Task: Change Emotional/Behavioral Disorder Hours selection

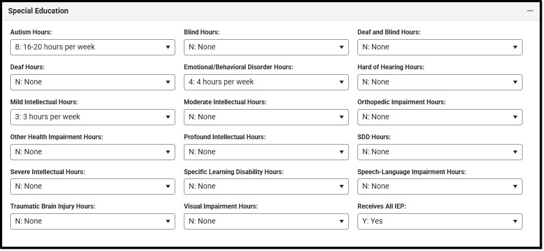Action: point(266,82)
